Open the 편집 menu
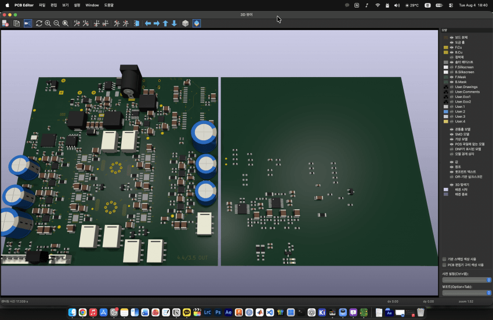This screenshot has width=493, height=320. click(x=54, y=5)
